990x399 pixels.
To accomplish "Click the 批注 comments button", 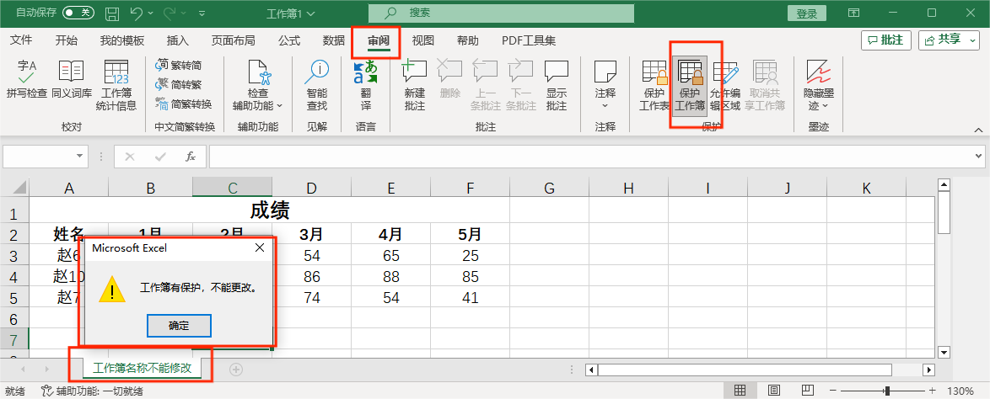I will point(885,40).
